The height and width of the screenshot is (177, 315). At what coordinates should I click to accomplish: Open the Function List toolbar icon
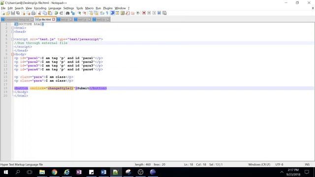click(127, 13)
